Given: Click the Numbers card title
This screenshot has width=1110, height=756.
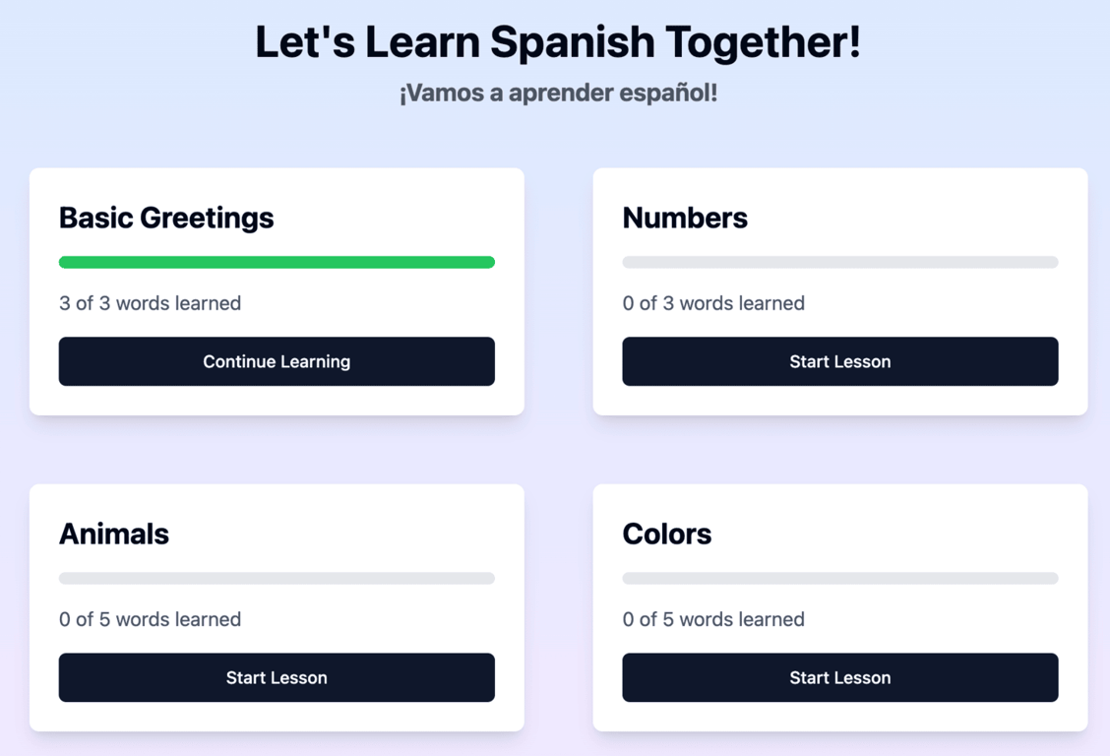Looking at the screenshot, I should coord(685,218).
